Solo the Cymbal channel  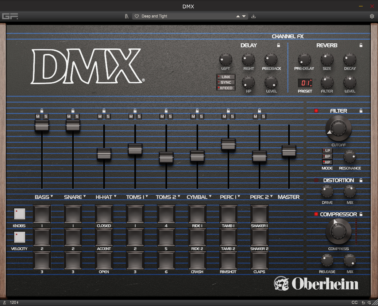pyautogui.click(x=201, y=117)
